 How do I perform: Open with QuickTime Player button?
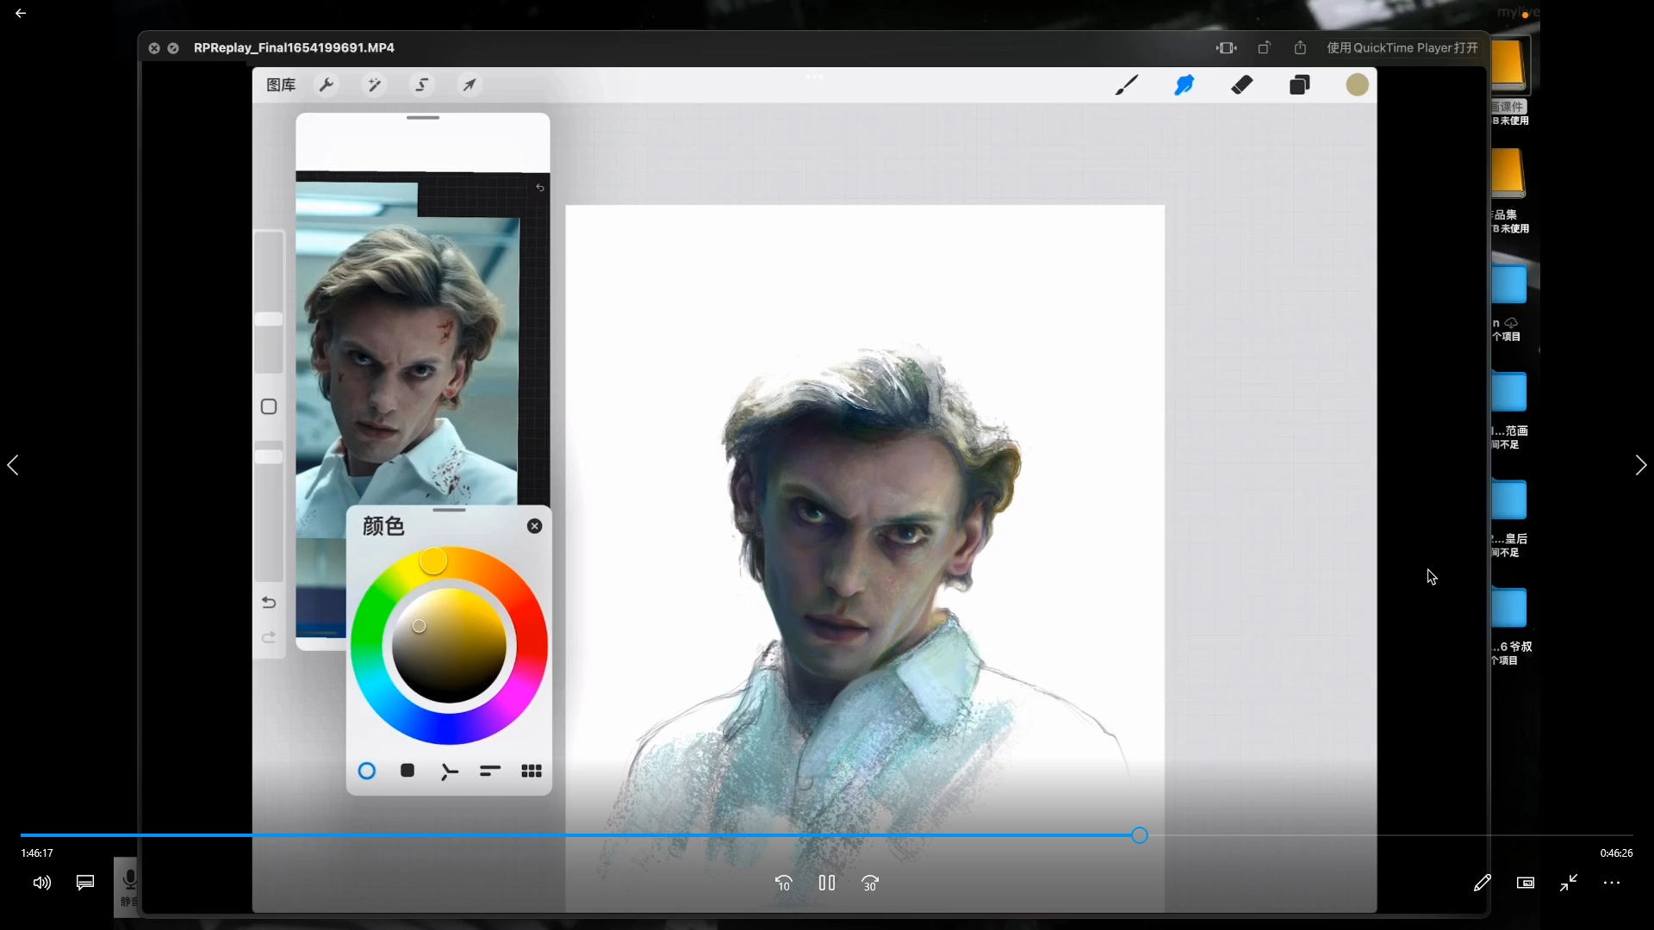tap(1402, 47)
